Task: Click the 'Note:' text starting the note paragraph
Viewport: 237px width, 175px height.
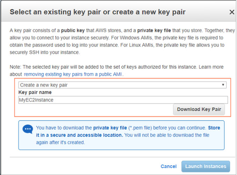Action: (16, 67)
